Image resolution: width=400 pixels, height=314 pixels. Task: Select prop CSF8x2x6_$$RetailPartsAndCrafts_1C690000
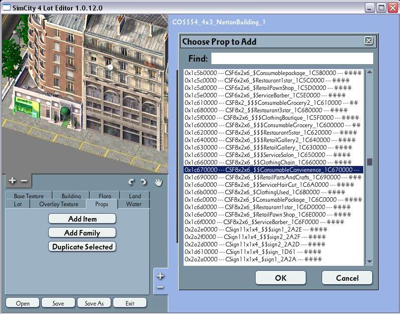(x=273, y=177)
